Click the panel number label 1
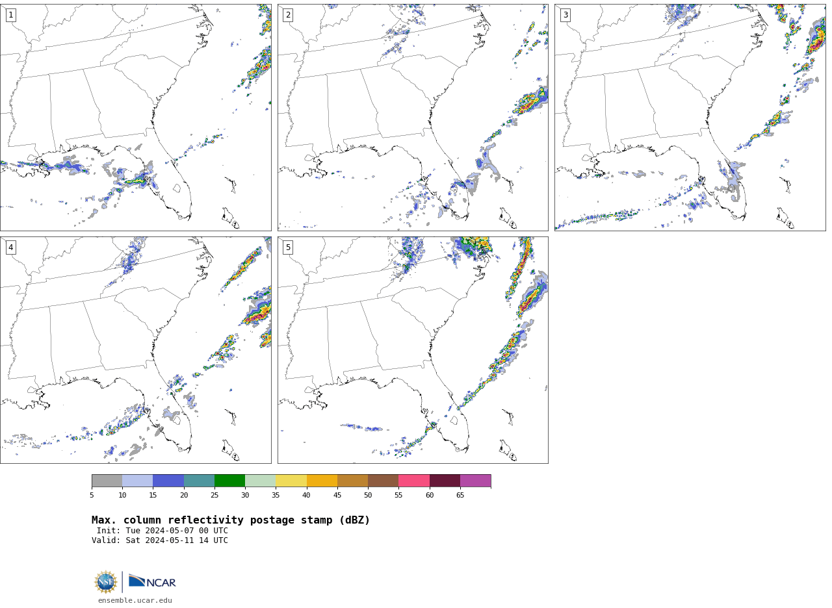The image size is (832, 608). coord(10,15)
